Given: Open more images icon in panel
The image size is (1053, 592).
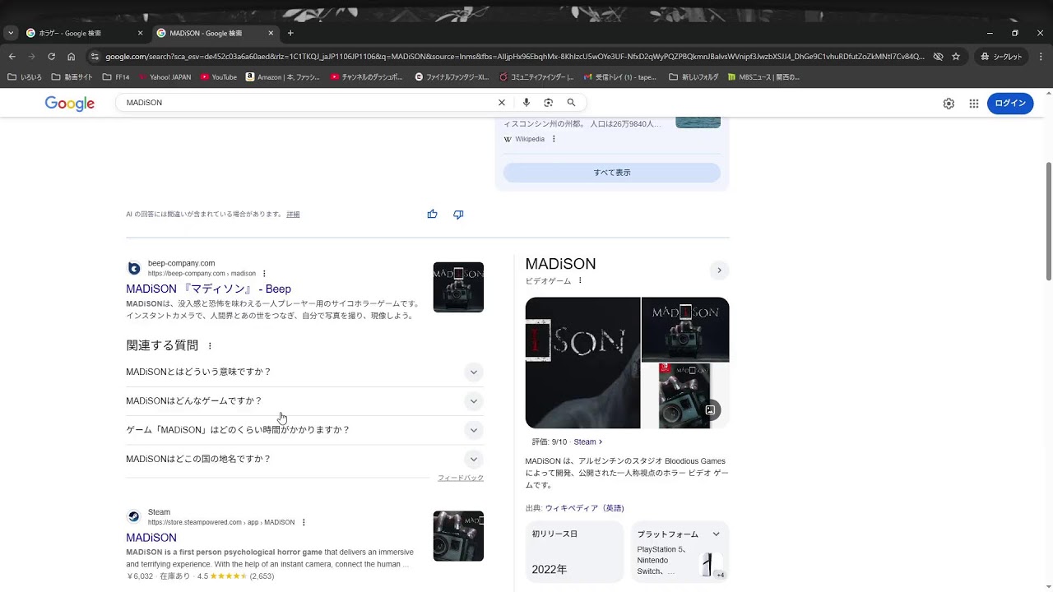Looking at the screenshot, I should tap(710, 409).
